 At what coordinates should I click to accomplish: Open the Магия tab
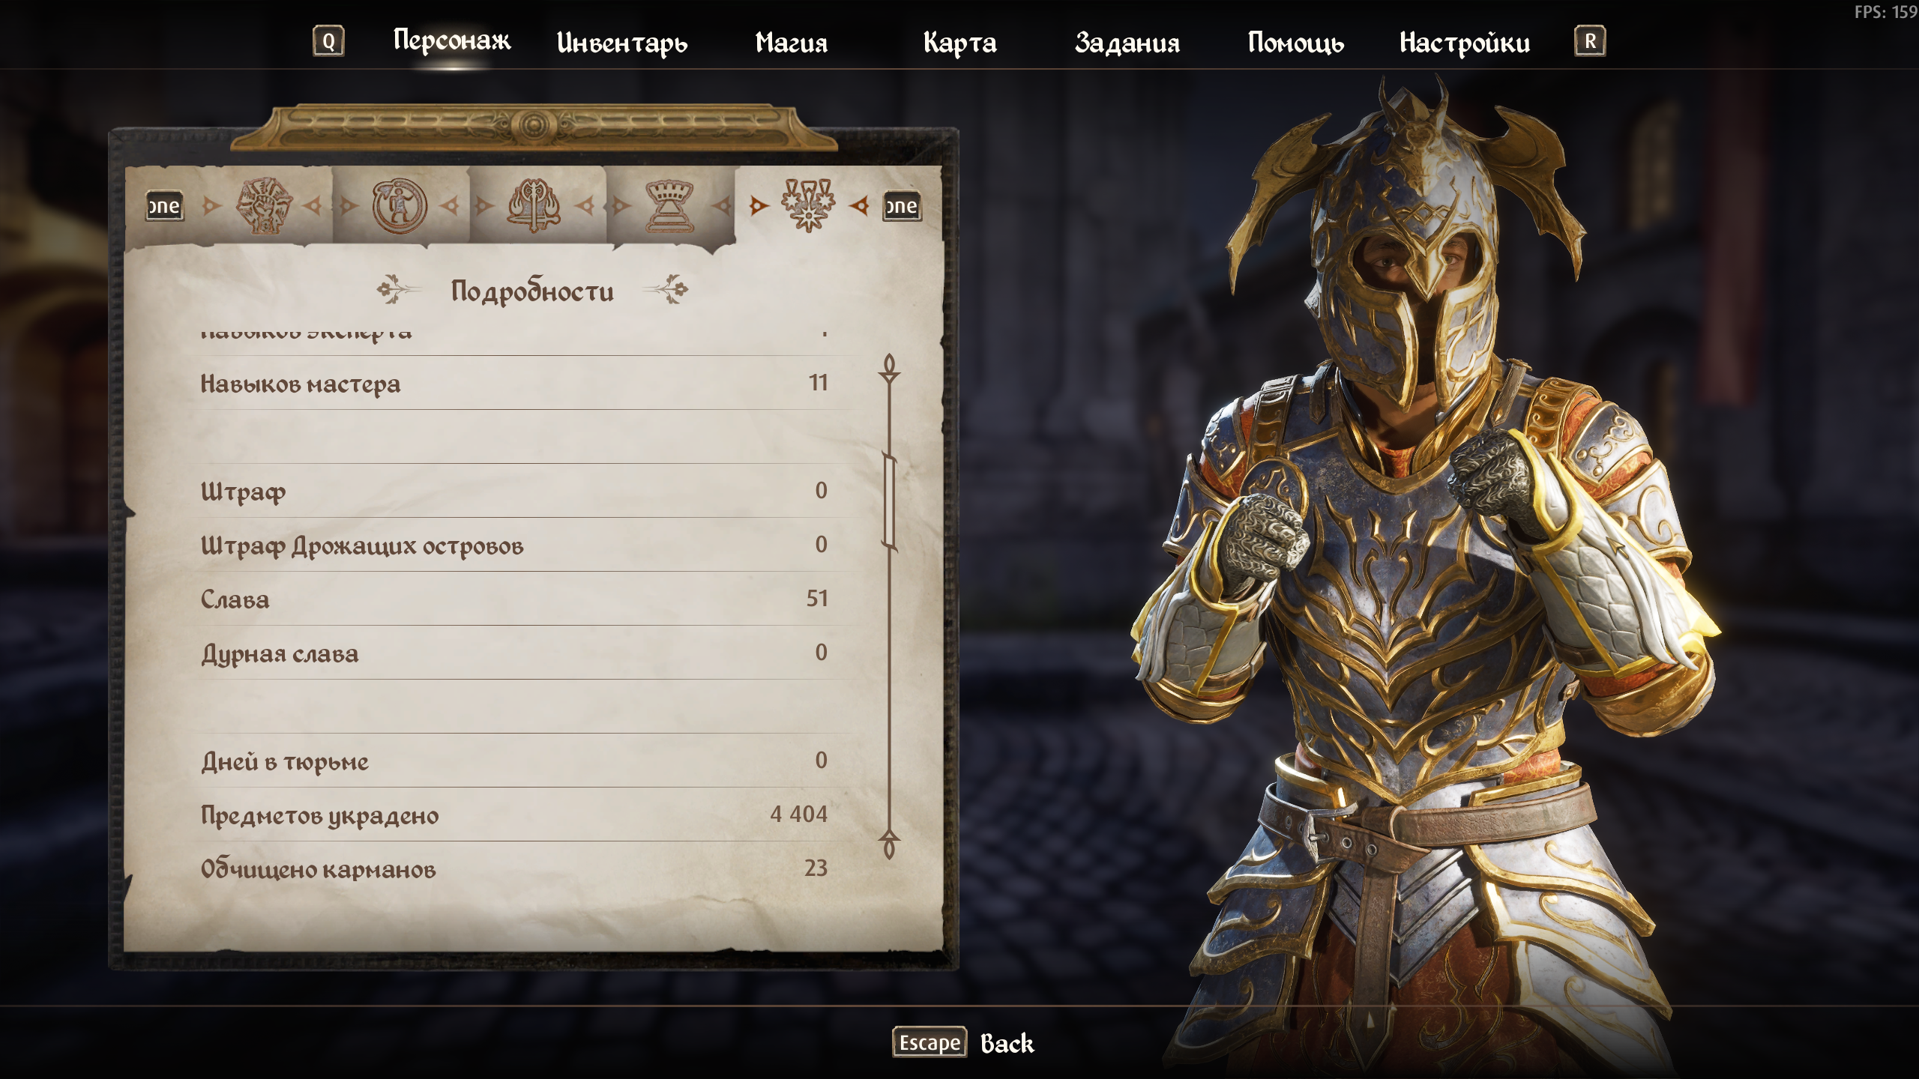coord(792,43)
